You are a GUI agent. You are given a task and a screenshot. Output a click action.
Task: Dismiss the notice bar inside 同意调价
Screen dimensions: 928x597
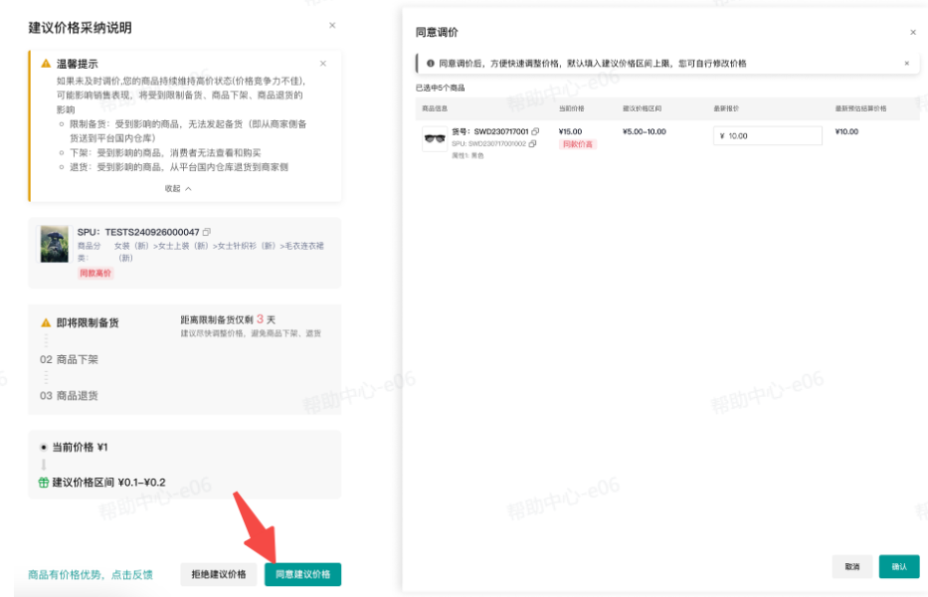[x=906, y=63]
